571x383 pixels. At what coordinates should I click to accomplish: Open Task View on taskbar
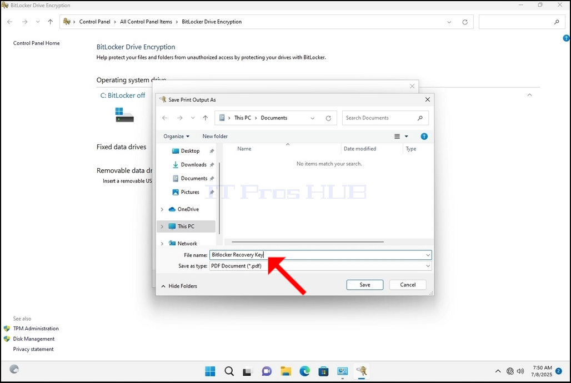tap(247, 371)
